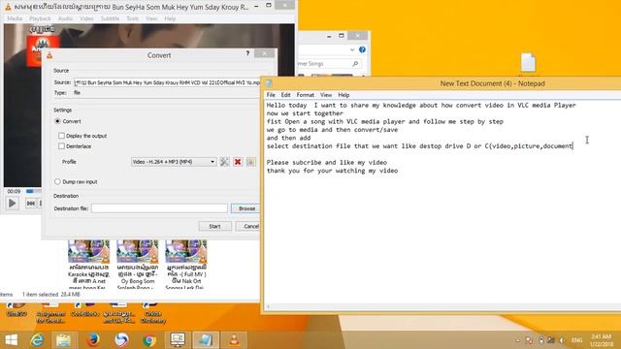Click the Destination file input field
Image resolution: width=621 pixels, height=349 pixels.
pos(159,208)
